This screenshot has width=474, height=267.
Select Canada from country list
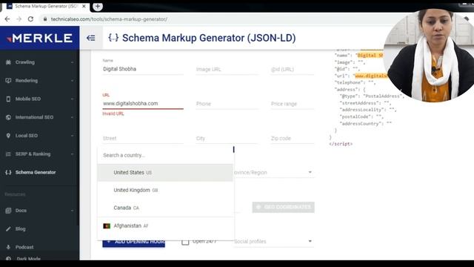[x=165, y=208]
